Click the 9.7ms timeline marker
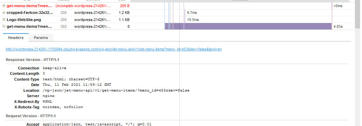This screenshot has height=126, width=362. point(185,13)
